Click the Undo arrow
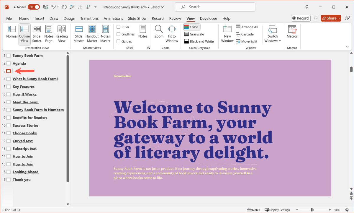The height and width of the screenshot is (213, 354). 53,7
